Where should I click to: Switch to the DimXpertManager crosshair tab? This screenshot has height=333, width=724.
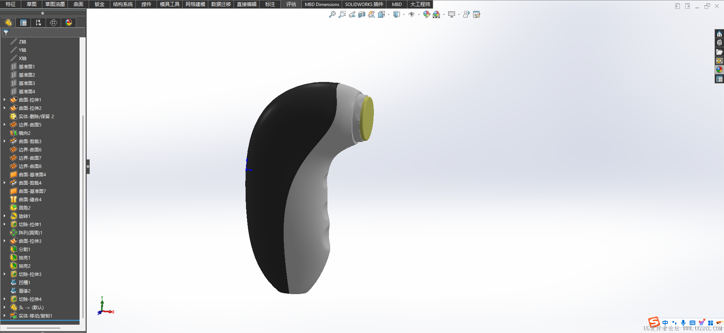pos(54,23)
